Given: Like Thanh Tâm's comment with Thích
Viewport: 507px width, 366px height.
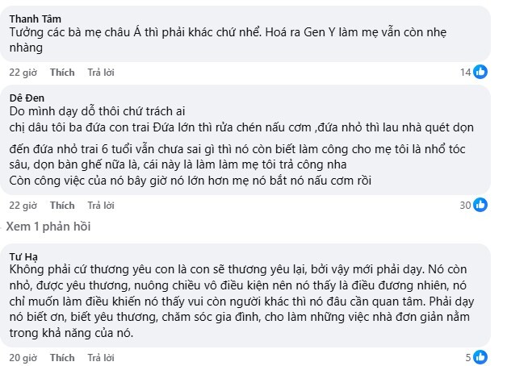Looking at the screenshot, I should point(62,73).
